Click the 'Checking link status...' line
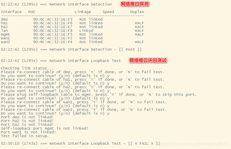 click(27, 68)
